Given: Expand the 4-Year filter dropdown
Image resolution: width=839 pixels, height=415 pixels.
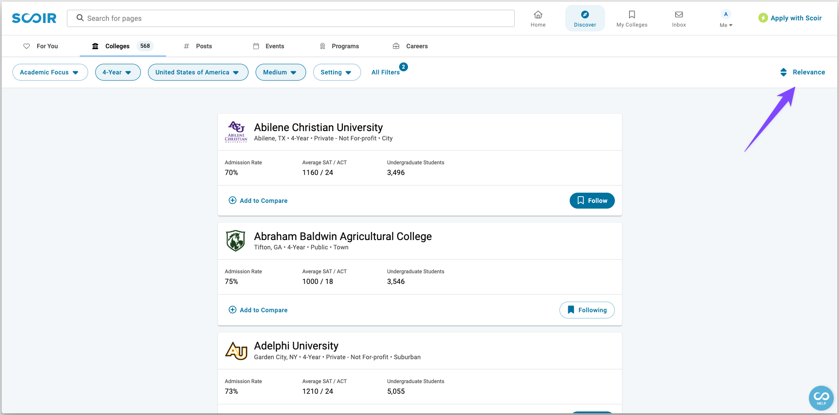Looking at the screenshot, I should pyautogui.click(x=118, y=72).
